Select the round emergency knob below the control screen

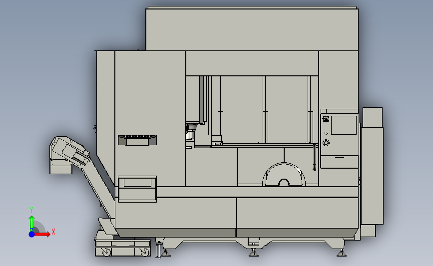pos(326,143)
